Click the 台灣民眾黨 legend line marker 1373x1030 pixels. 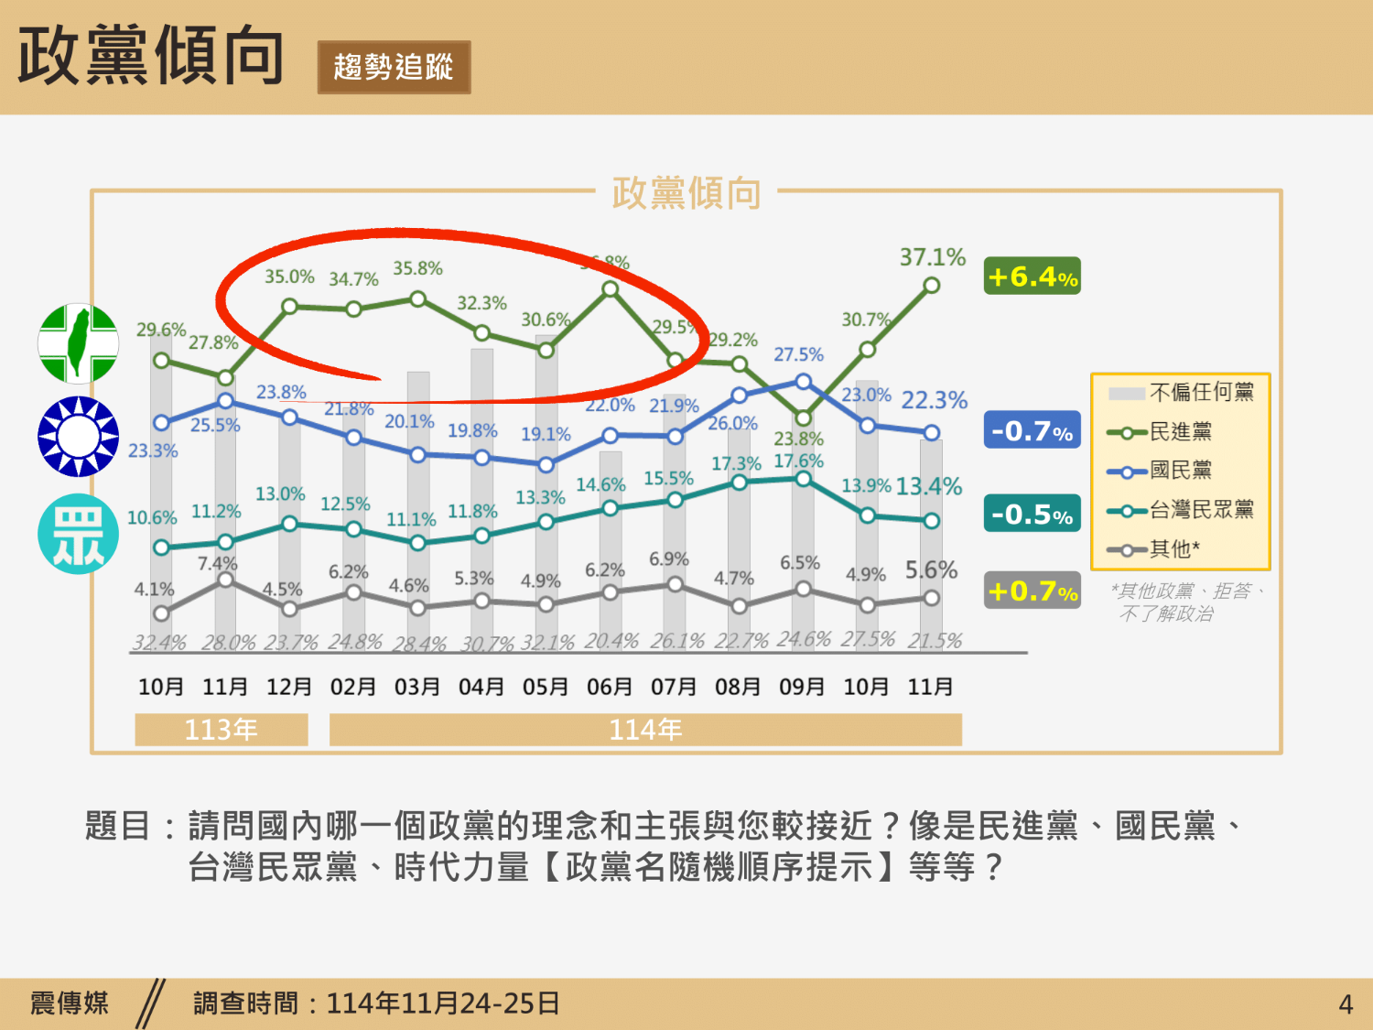pos(1127,511)
